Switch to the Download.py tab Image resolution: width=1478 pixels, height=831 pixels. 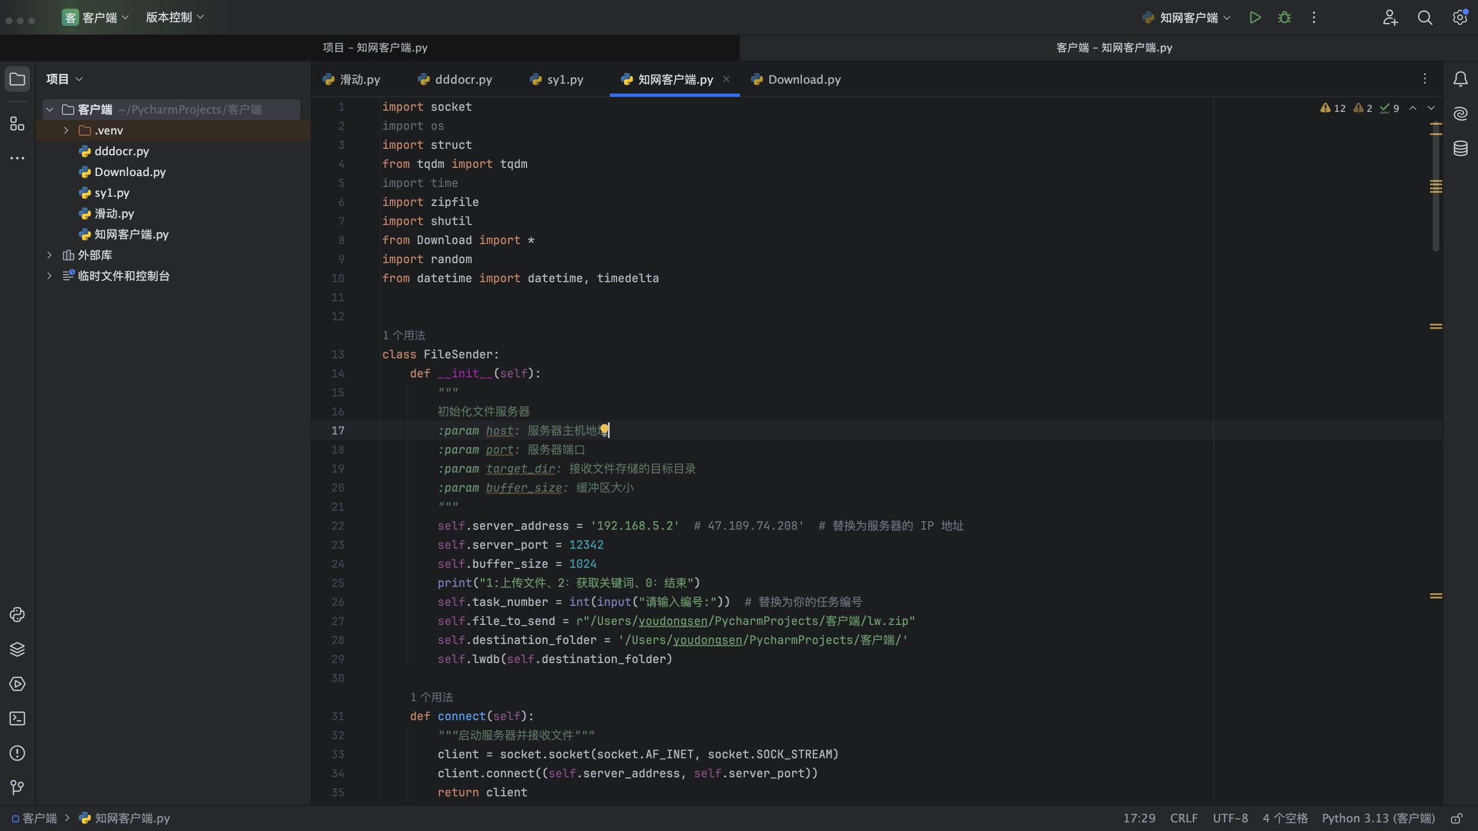[796, 79]
